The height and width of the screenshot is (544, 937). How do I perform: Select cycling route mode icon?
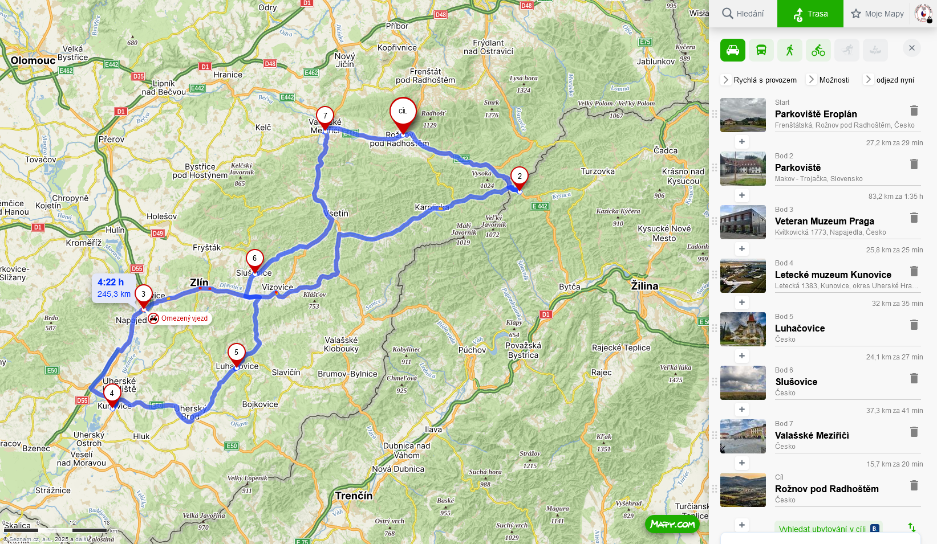point(818,50)
